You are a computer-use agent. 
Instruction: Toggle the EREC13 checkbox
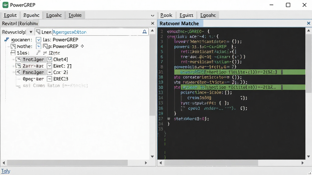[49, 79]
